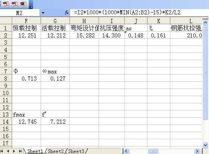Click cell value 210.0
The width and height of the screenshot is (209, 154).
(186, 35)
